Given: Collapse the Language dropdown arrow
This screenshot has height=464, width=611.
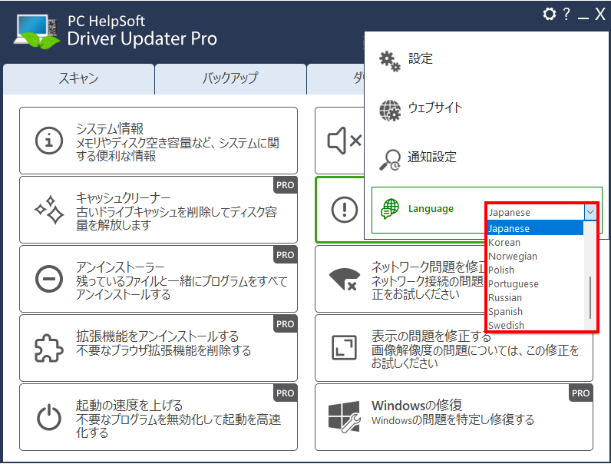Looking at the screenshot, I should point(590,212).
